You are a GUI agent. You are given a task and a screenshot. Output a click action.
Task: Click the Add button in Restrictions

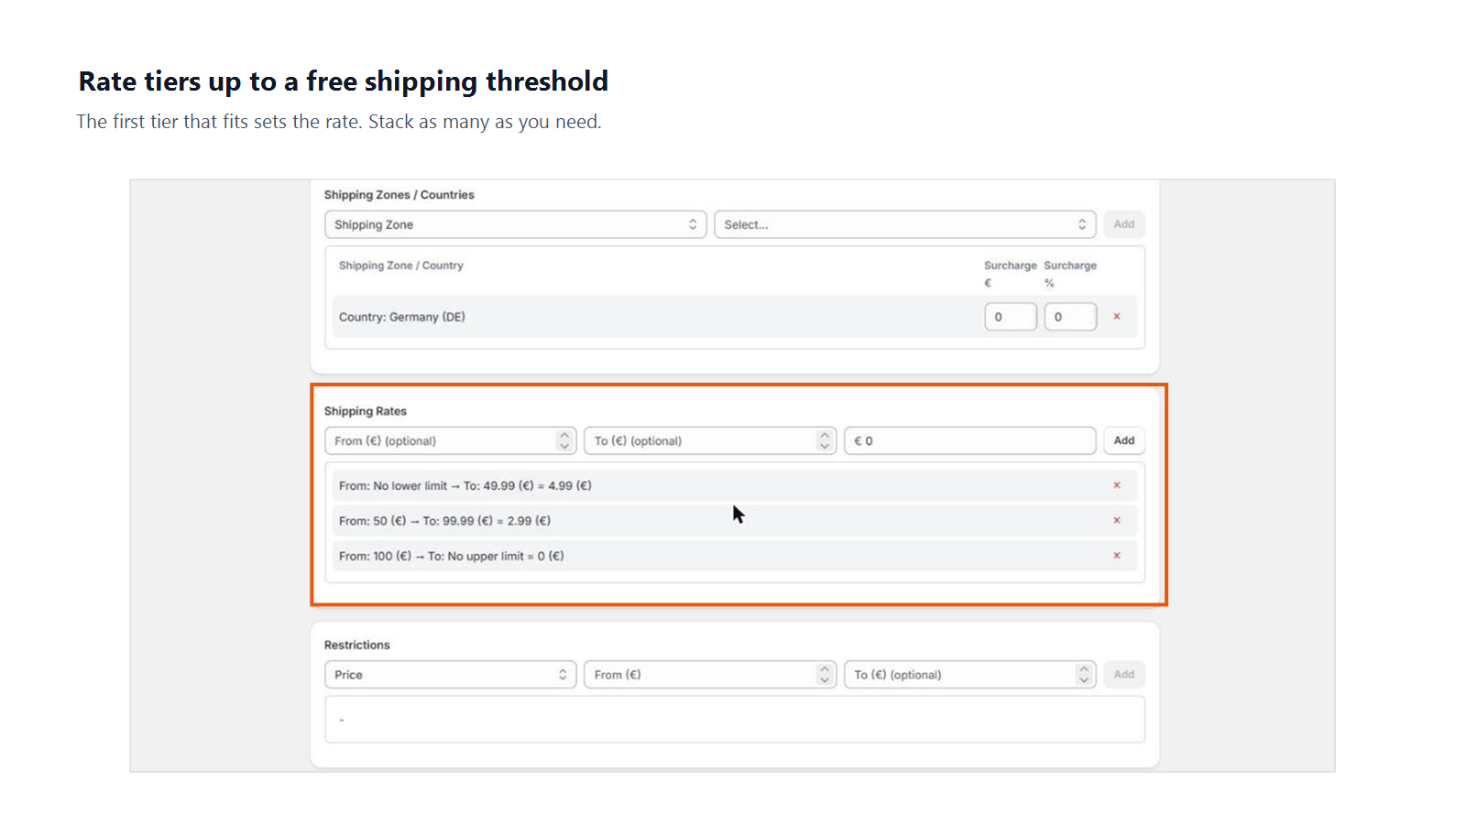pyautogui.click(x=1124, y=675)
